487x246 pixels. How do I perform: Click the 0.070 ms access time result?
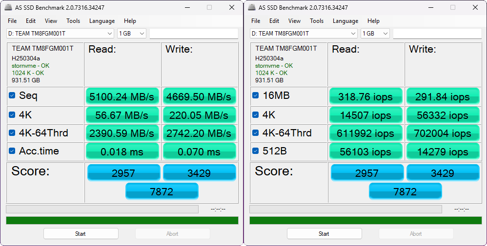[199, 151]
